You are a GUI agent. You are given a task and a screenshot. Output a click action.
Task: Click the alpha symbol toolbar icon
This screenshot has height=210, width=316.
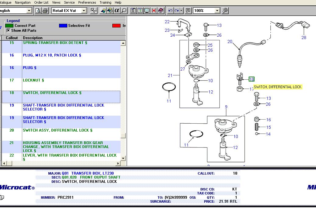[117, 11]
